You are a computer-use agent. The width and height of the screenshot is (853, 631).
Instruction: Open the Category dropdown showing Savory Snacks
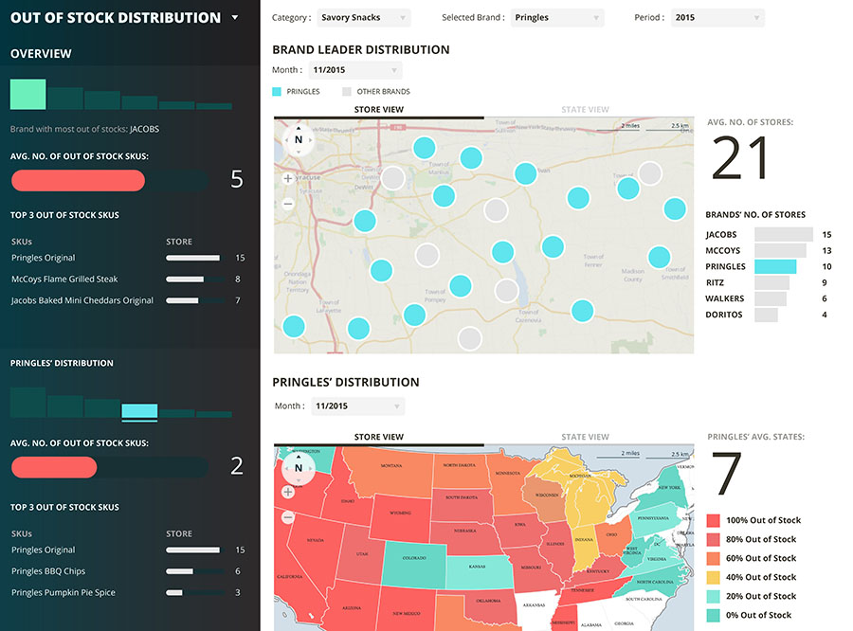[x=363, y=17]
